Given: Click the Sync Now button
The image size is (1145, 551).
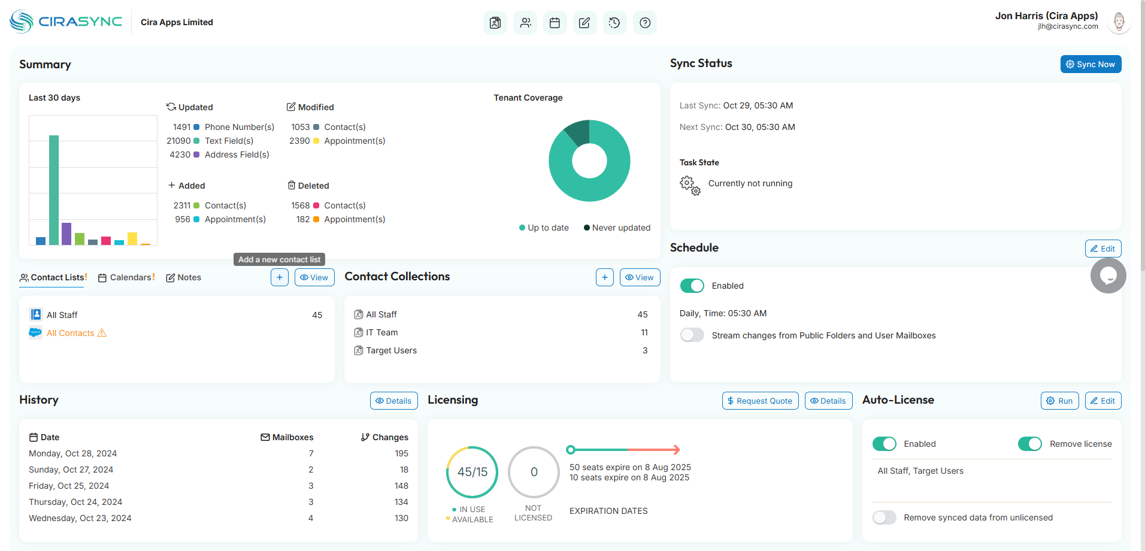Looking at the screenshot, I should click(x=1091, y=64).
